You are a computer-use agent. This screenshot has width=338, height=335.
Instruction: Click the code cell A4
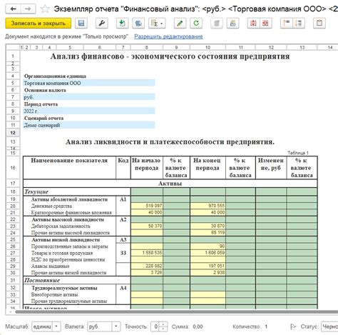coord(123,288)
